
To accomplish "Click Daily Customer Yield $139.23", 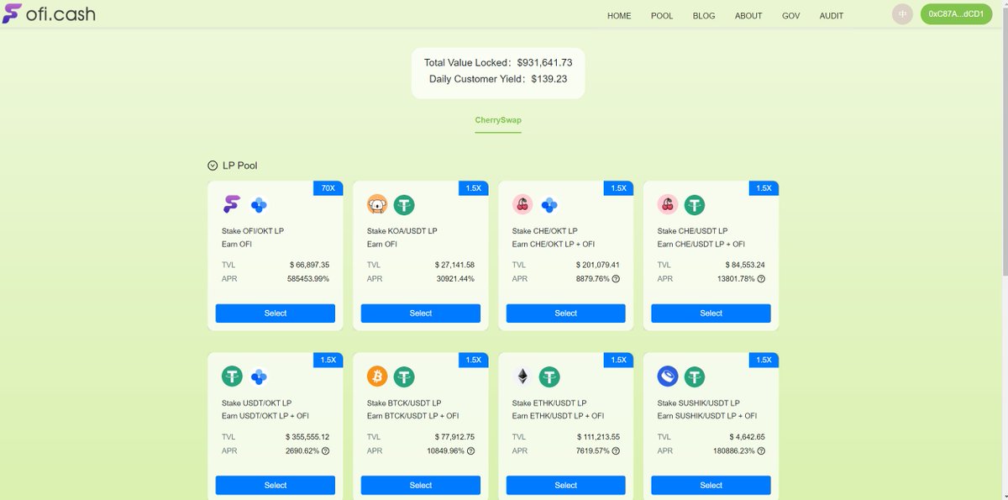I will tap(498, 79).
